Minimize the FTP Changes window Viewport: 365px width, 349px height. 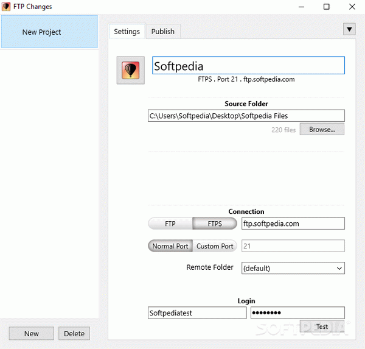[302, 7]
